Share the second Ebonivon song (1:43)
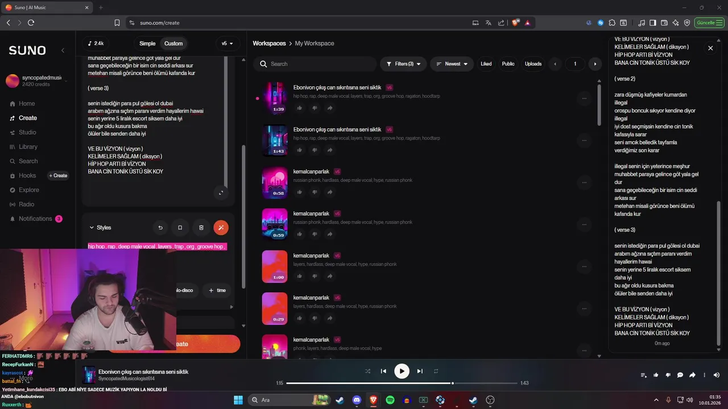This screenshot has height=409, width=728. click(330, 150)
